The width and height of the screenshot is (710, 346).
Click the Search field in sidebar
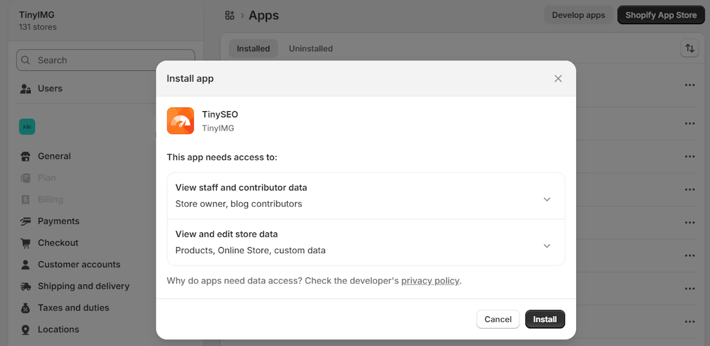106,60
